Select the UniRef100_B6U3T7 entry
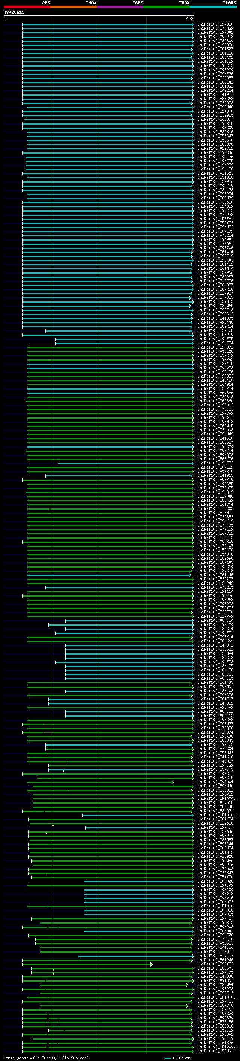 click(x=215, y=285)
